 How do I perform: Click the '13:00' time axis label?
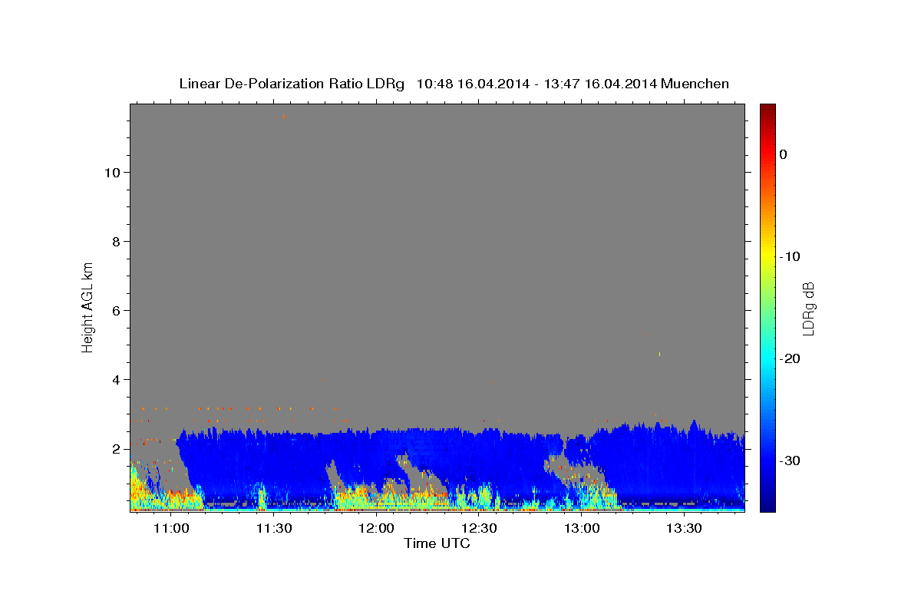(582, 528)
